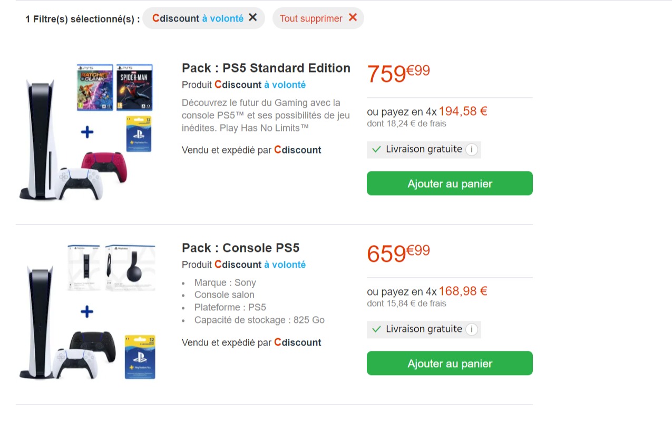Click the Ratchet & Clank game cover
Image resolution: width=672 pixels, height=425 pixels.
pos(95,87)
